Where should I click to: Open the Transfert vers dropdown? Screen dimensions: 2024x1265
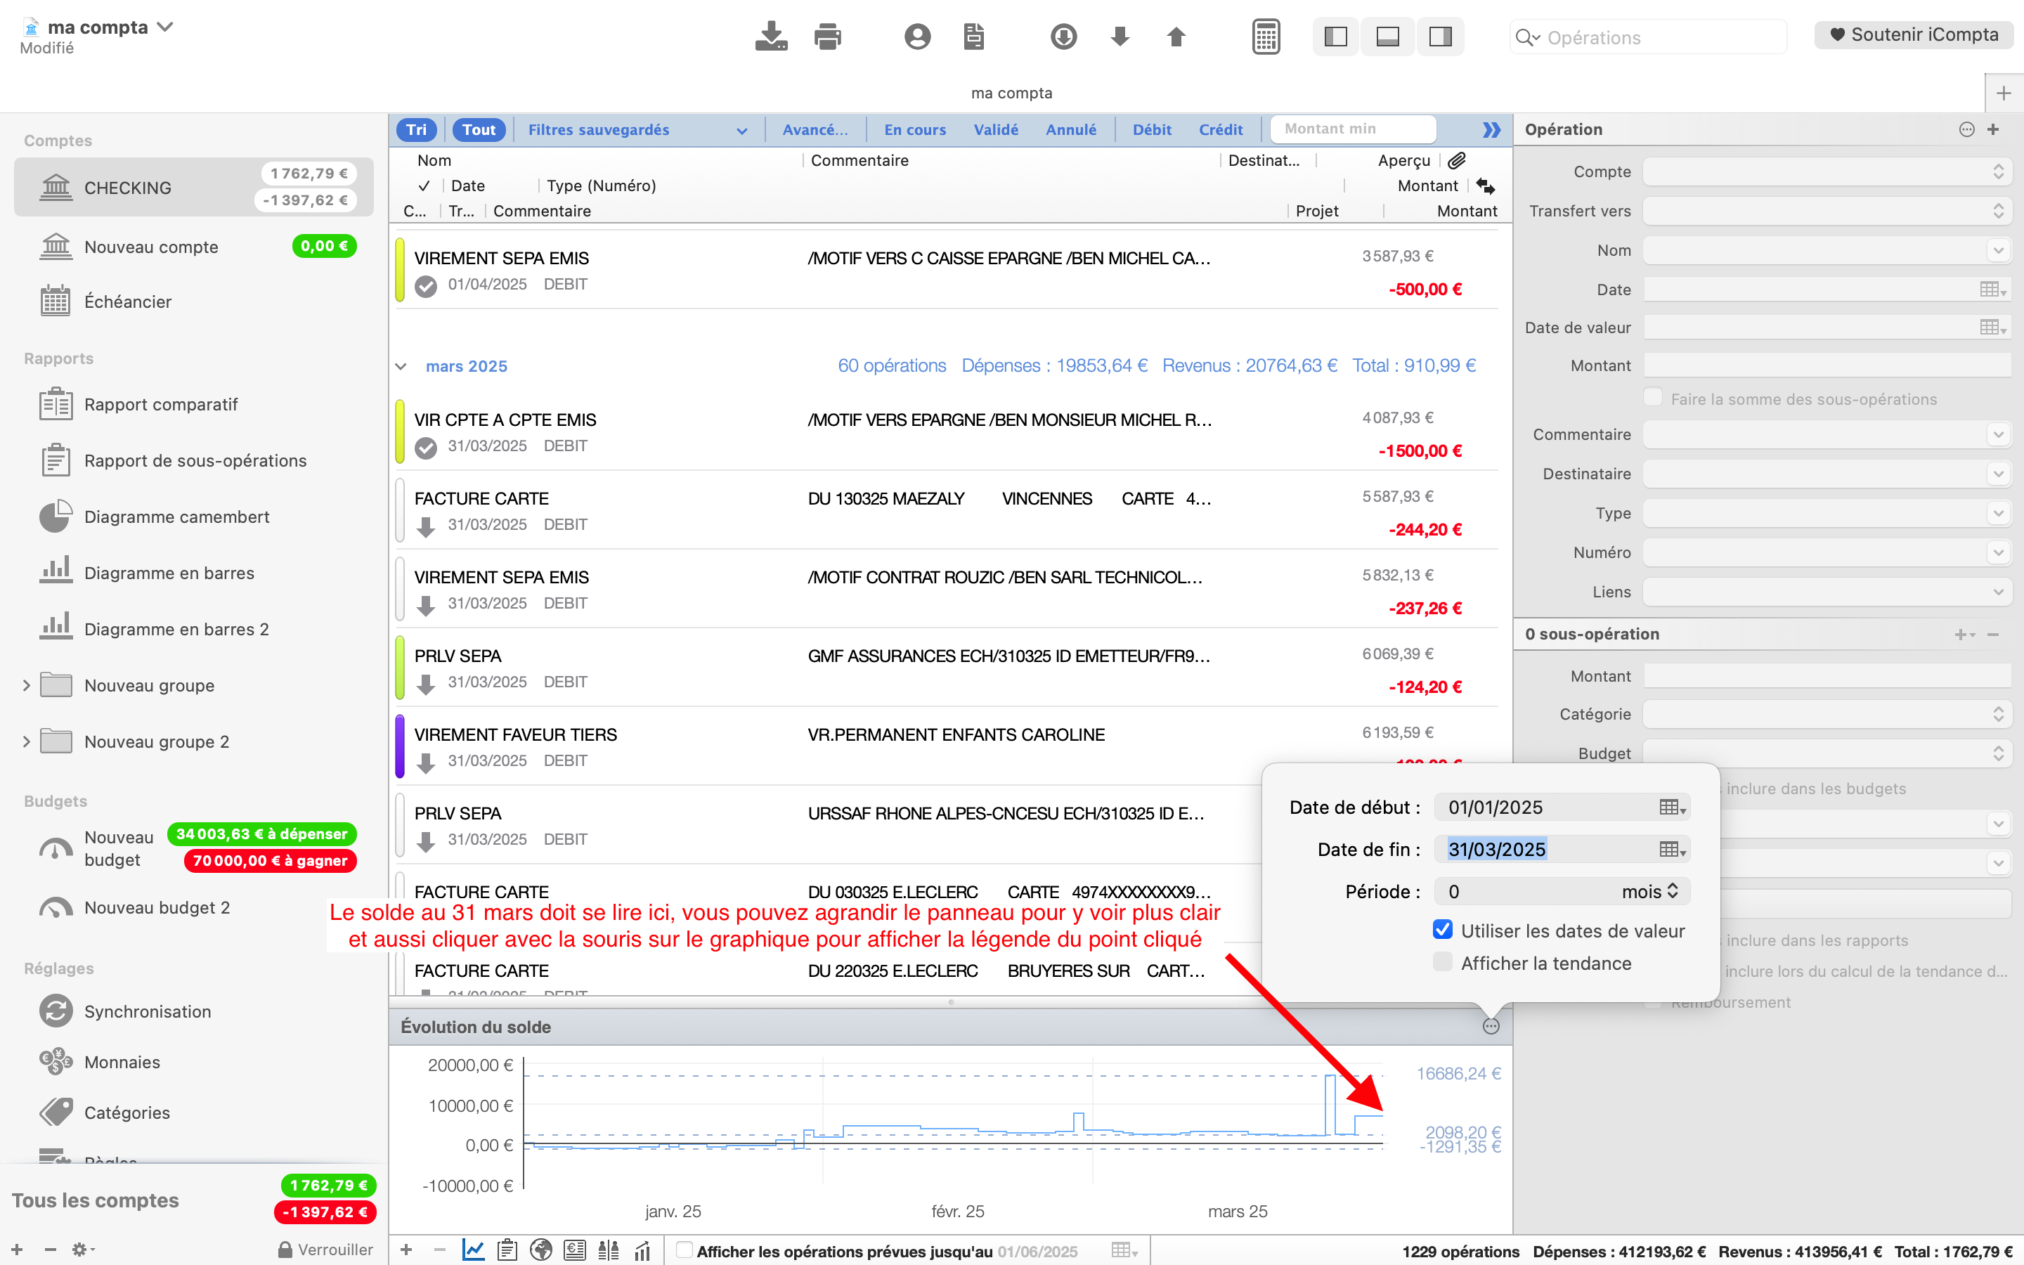coord(1827,211)
